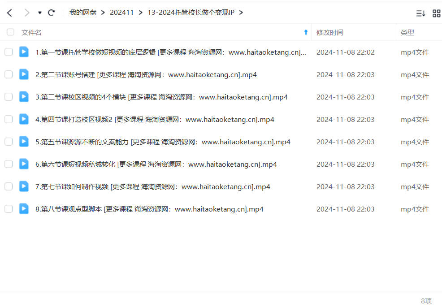442x307 pixels.
Task: Go forward with the right arrow
Action: pyautogui.click(x=27, y=13)
